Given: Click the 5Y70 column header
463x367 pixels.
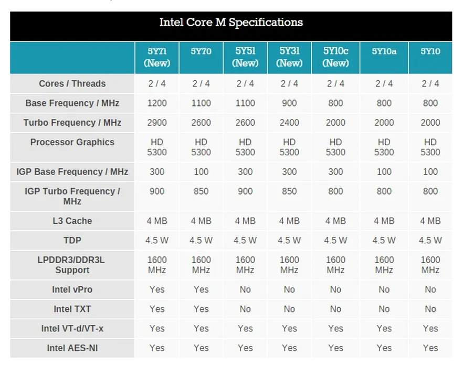Looking at the screenshot, I should (201, 51).
